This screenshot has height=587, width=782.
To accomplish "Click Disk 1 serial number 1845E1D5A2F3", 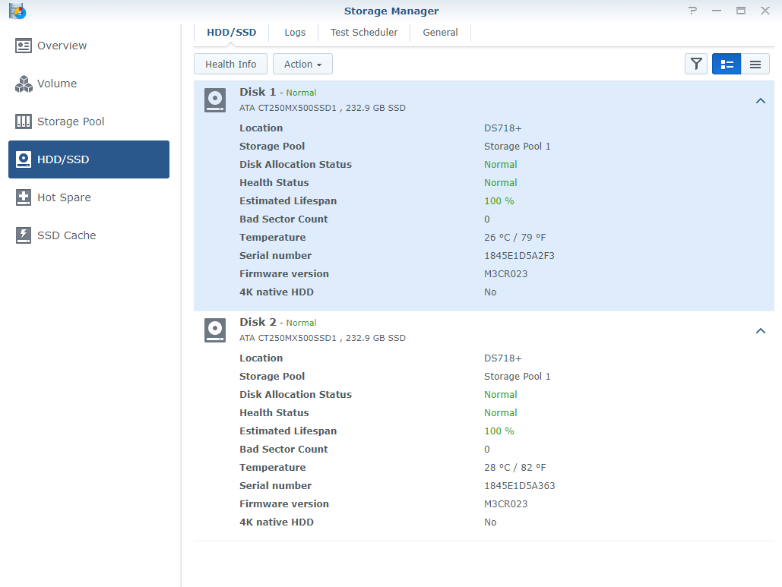I will click(x=519, y=256).
